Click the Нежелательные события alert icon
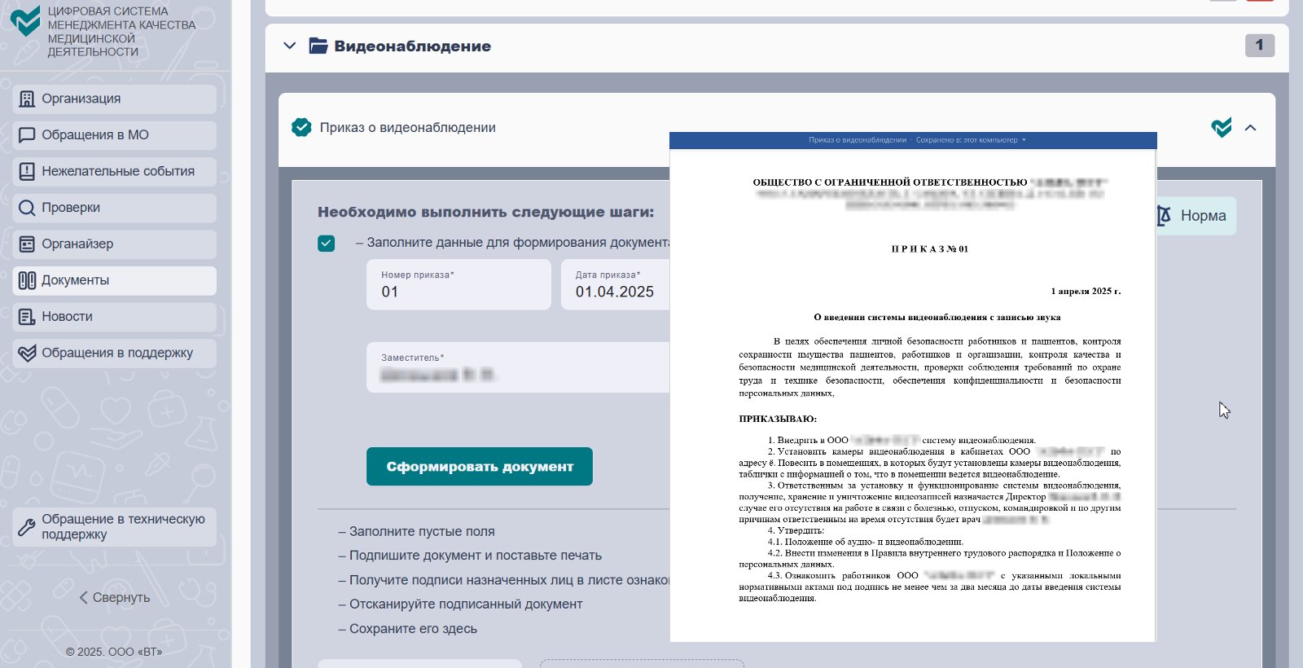Image resolution: width=1303 pixels, height=668 pixels. click(27, 171)
